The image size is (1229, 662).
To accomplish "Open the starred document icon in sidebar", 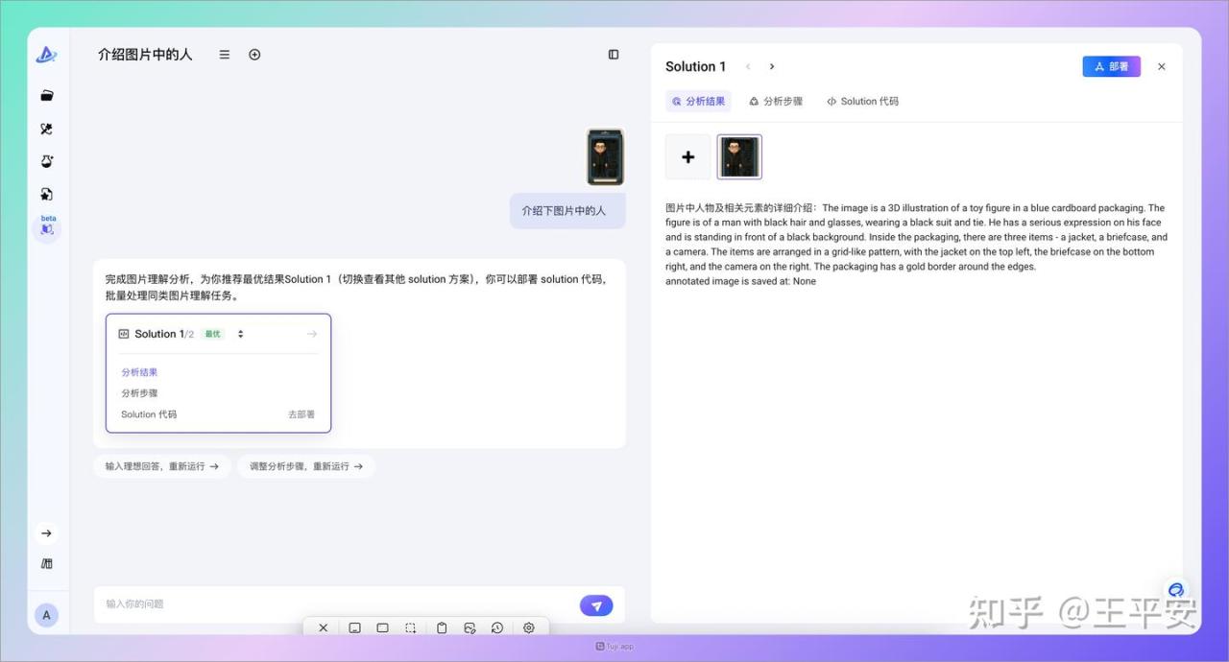I will point(47,194).
